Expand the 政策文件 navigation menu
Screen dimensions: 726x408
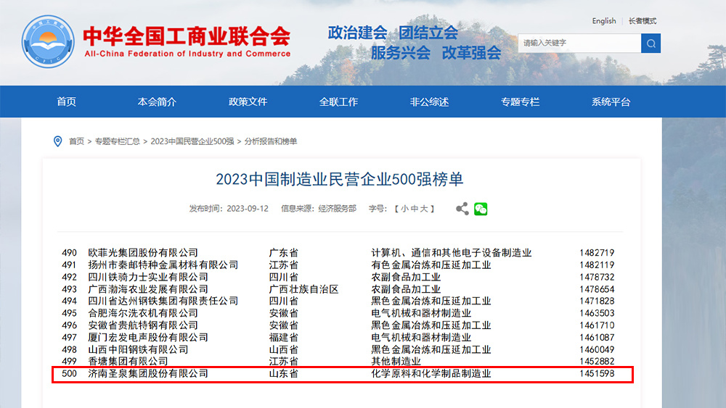tap(248, 102)
